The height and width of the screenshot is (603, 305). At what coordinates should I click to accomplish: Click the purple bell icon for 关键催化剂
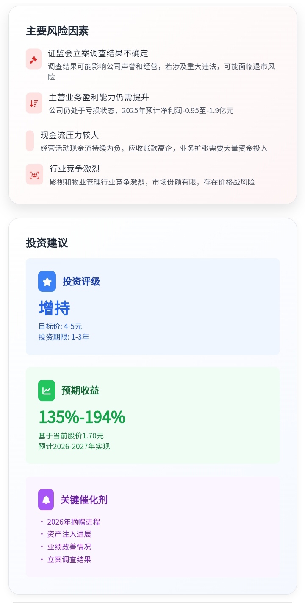[x=46, y=499]
